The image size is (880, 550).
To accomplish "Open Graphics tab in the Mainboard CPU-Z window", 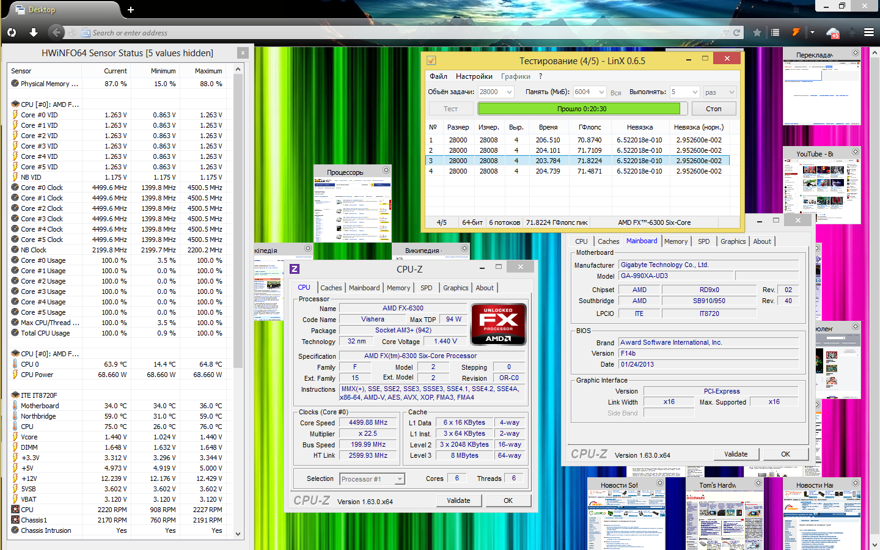I will 733,241.
